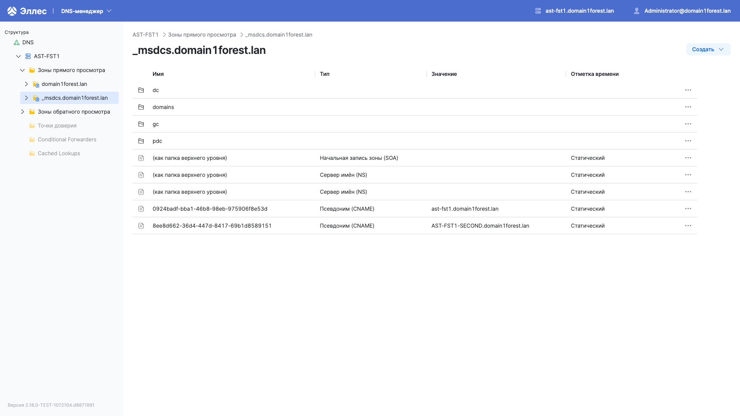This screenshot has height=416, width=740.
Task: Click the user icon next to Administrator@domain1forest.lan
Action: (x=637, y=11)
